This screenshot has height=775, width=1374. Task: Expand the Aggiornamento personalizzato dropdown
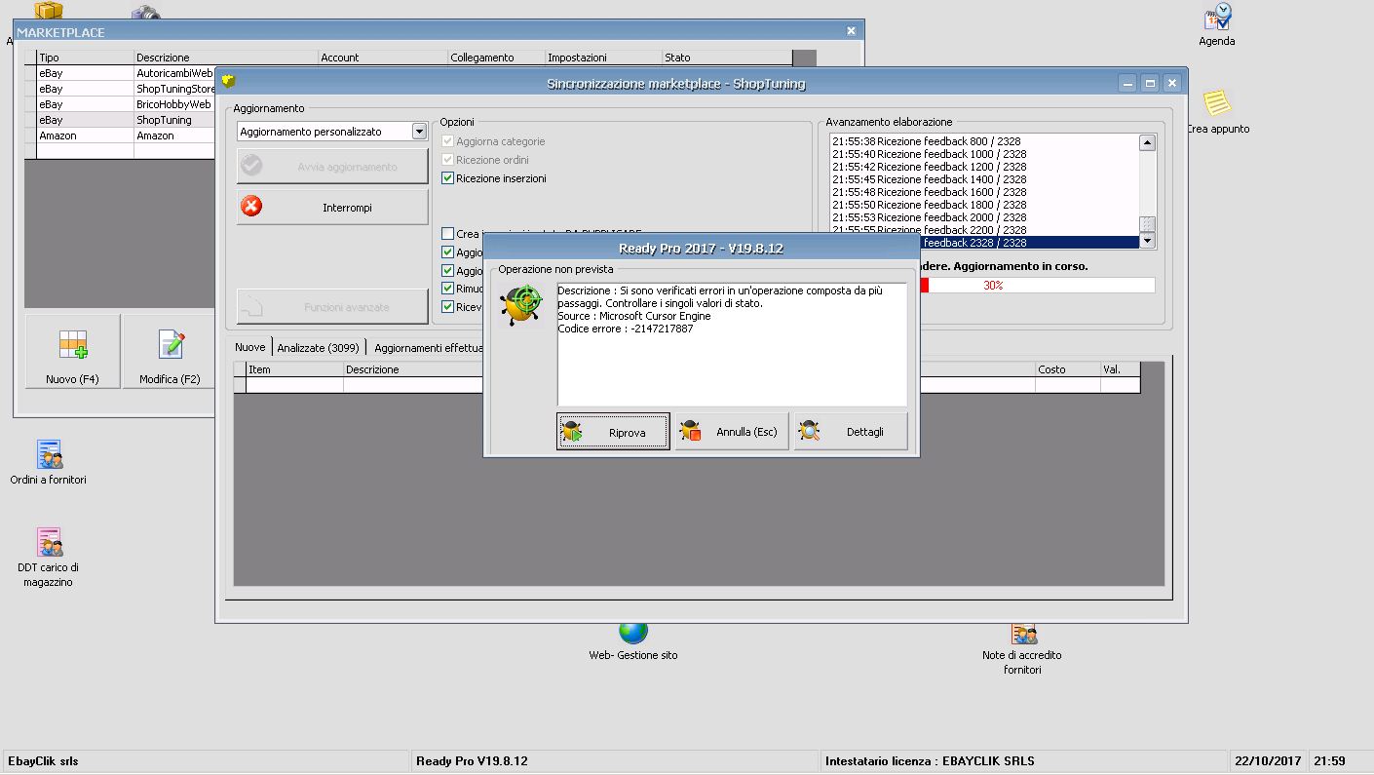pyautogui.click(x=419, y=132)
